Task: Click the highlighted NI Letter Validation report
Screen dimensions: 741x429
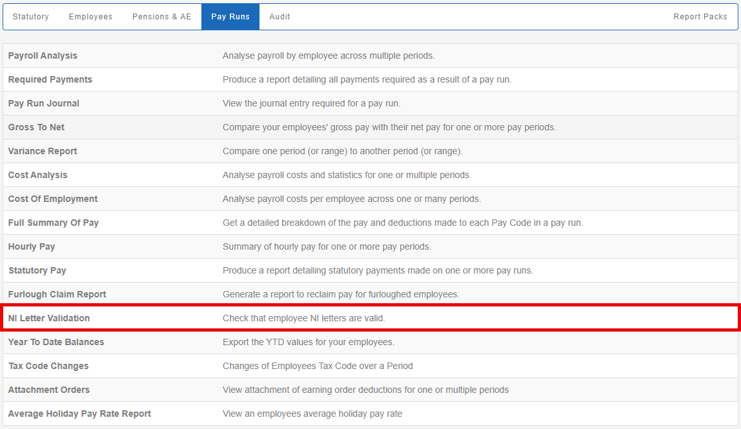Action: pyautogui.click(x=49, y=319)
